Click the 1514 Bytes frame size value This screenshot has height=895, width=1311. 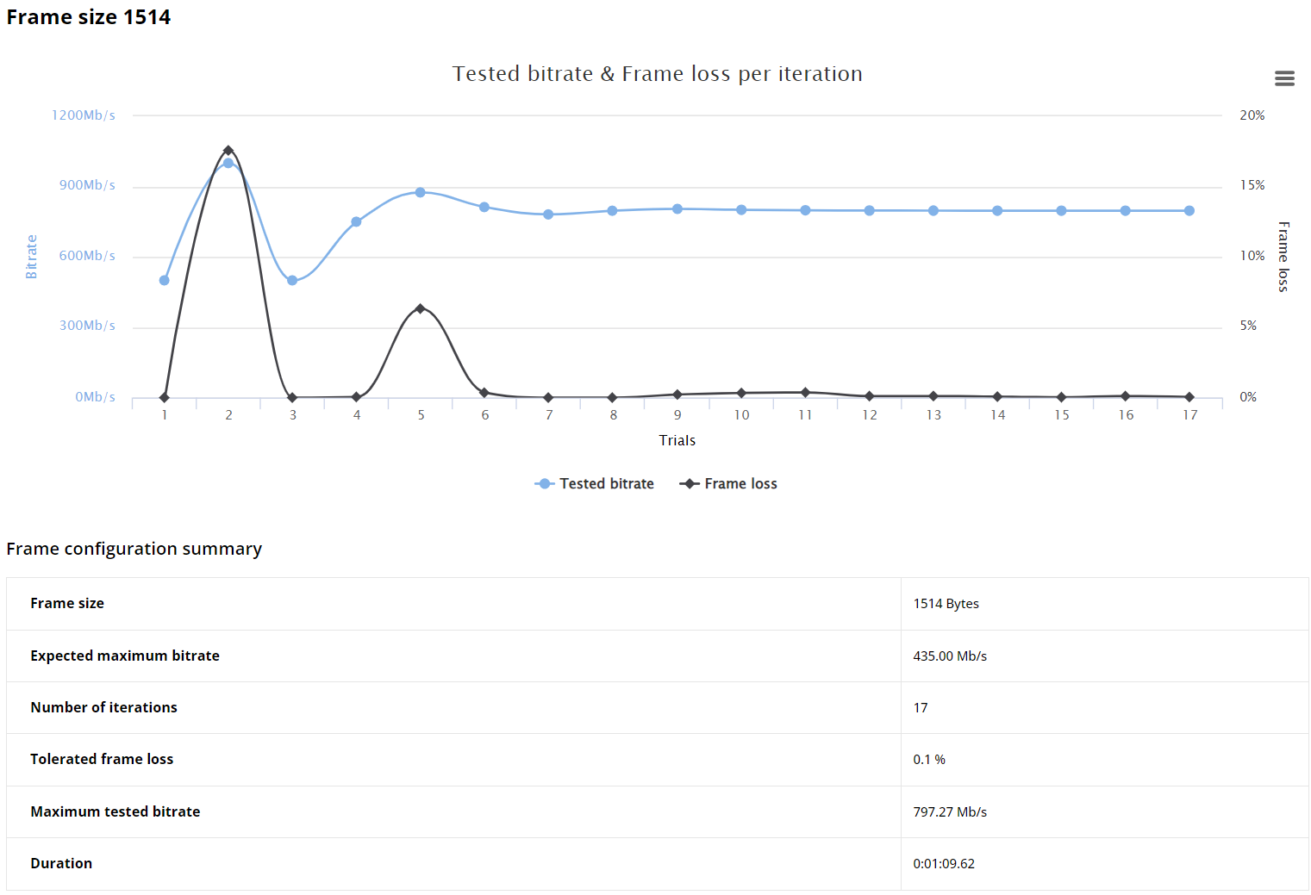coord(946,604)
